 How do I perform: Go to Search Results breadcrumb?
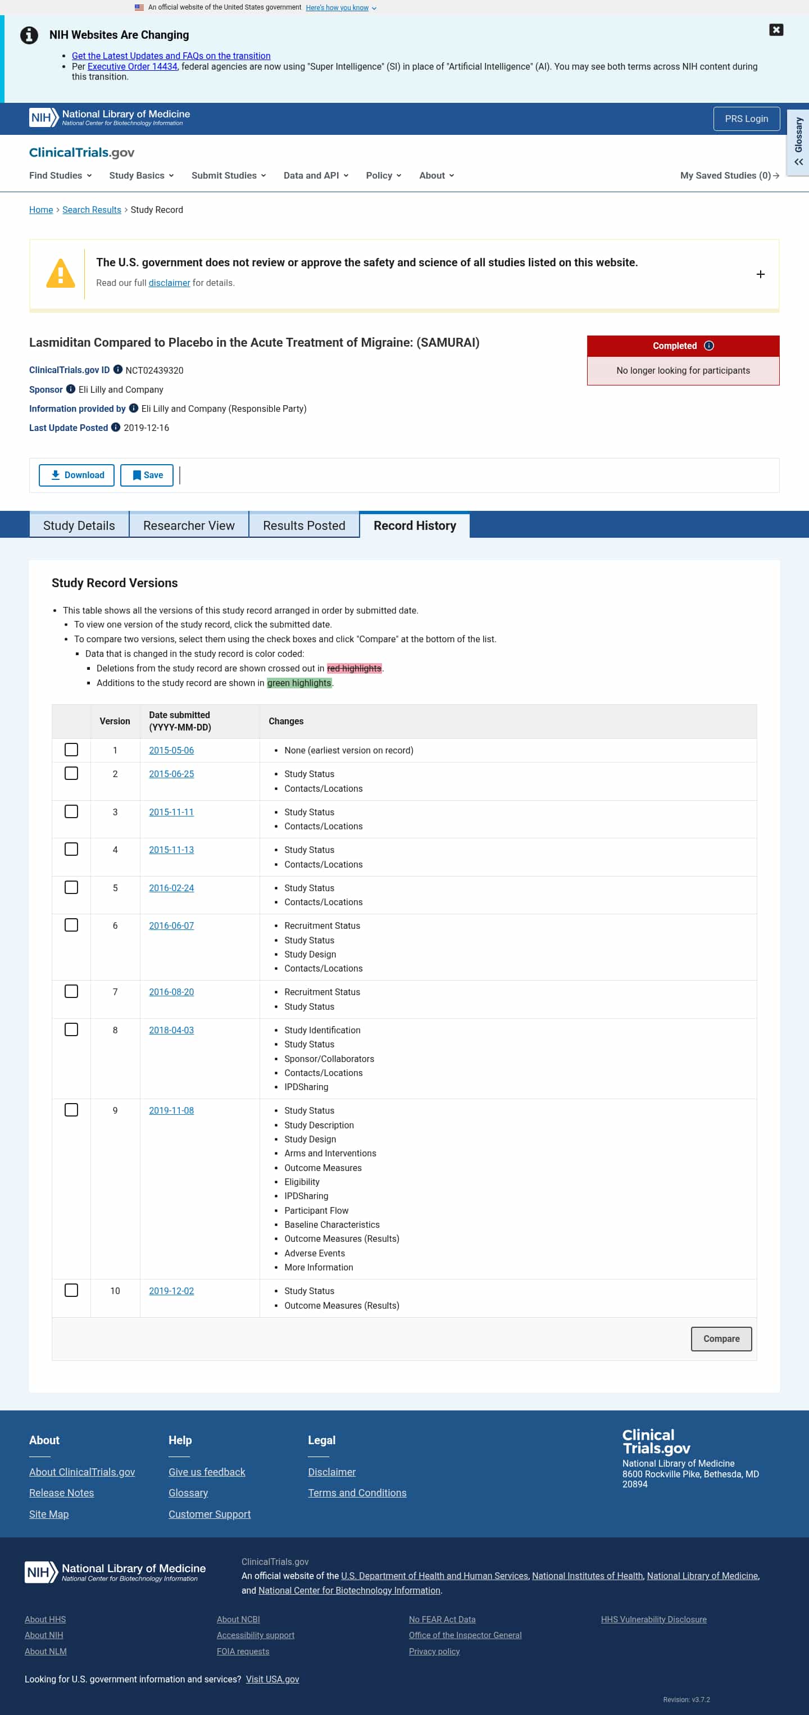pos(92,210)
